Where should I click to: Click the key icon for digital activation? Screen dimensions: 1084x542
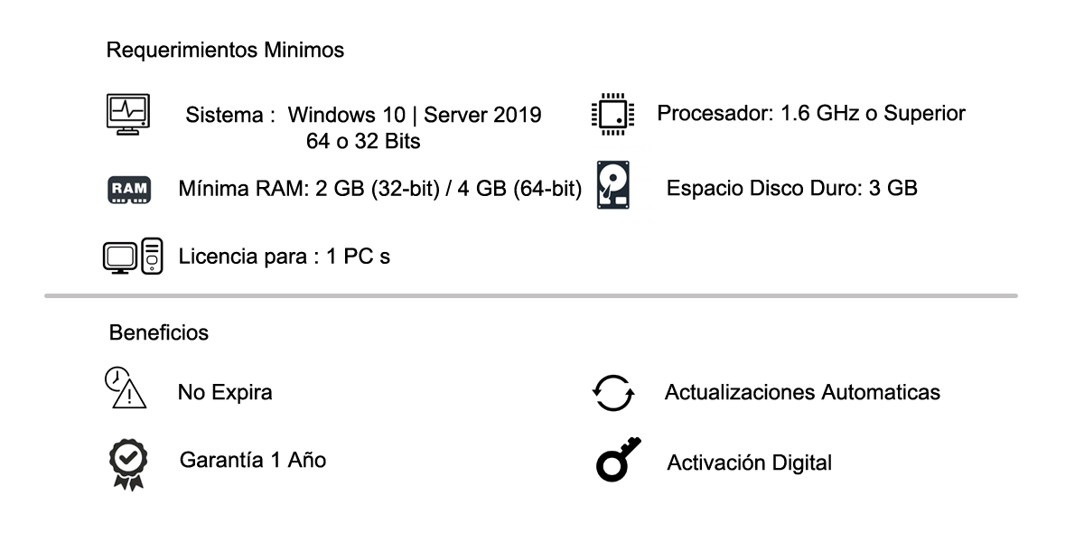619,459
